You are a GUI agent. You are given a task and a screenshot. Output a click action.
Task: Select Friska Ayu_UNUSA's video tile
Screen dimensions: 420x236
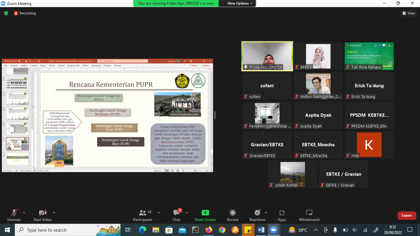[x=267, y=56]
